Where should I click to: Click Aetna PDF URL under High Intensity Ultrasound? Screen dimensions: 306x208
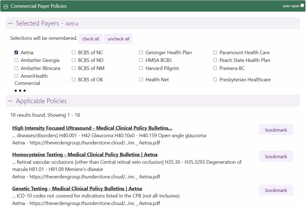pyautogui.click(x=86, y=143)
